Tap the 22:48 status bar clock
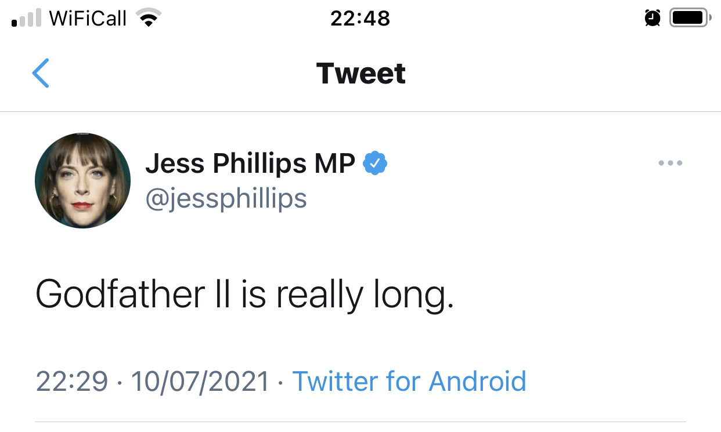Viewport: 721px width, 432px height. [360, 19]
